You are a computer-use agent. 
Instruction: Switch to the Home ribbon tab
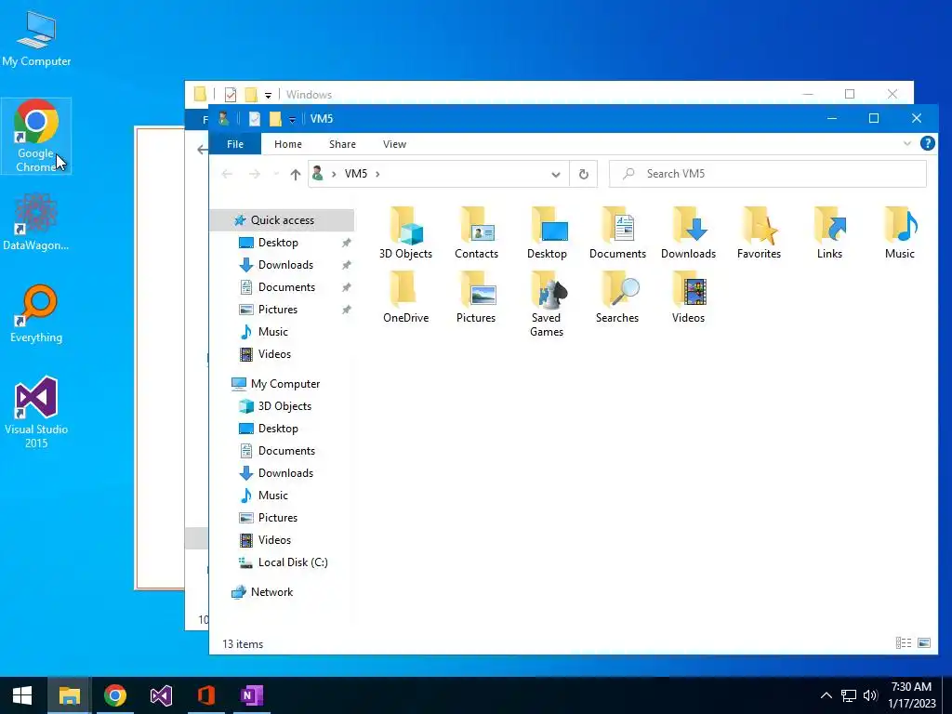[288, 144]
